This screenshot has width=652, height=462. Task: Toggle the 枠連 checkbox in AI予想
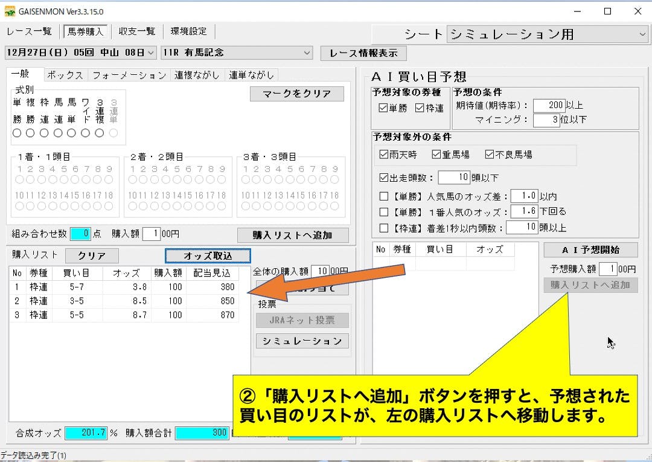[x=420, y=108]
